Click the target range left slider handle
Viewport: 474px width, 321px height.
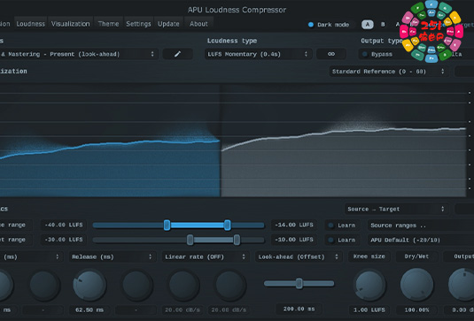(190, 240)
